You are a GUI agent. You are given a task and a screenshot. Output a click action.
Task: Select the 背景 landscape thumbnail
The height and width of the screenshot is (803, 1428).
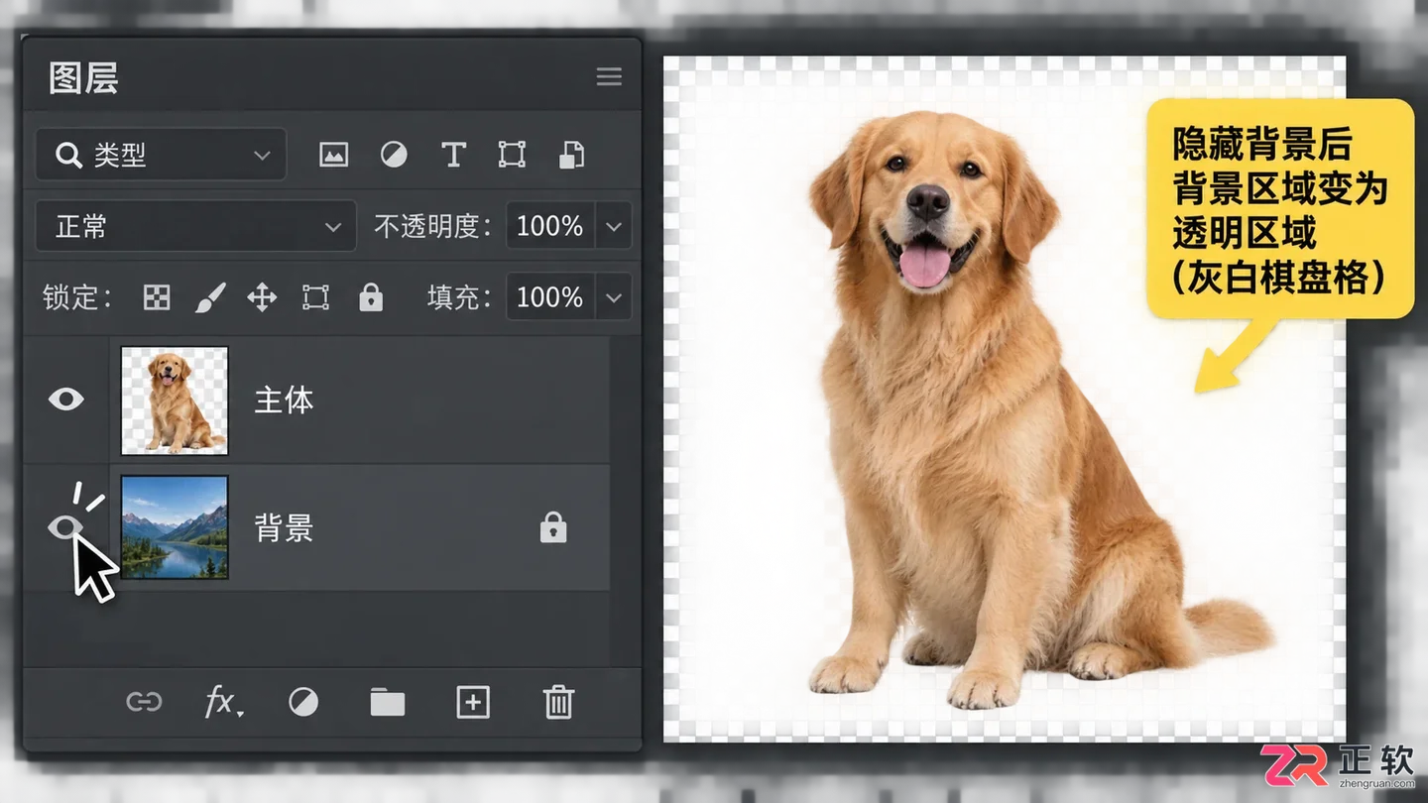tap(175, 527)
